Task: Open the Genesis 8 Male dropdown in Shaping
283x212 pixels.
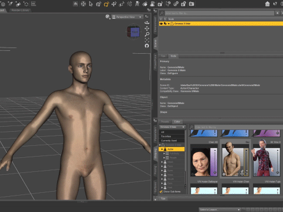Action: click(x=172, y=127)
